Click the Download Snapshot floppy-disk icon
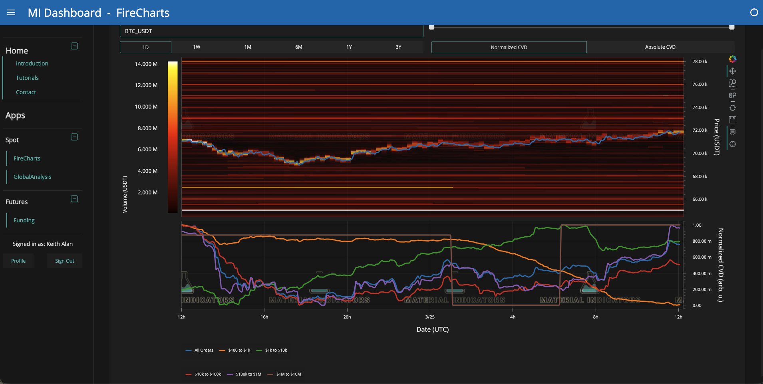The height and width of the screenshot is (384, 763). click(x=733, y=120)
